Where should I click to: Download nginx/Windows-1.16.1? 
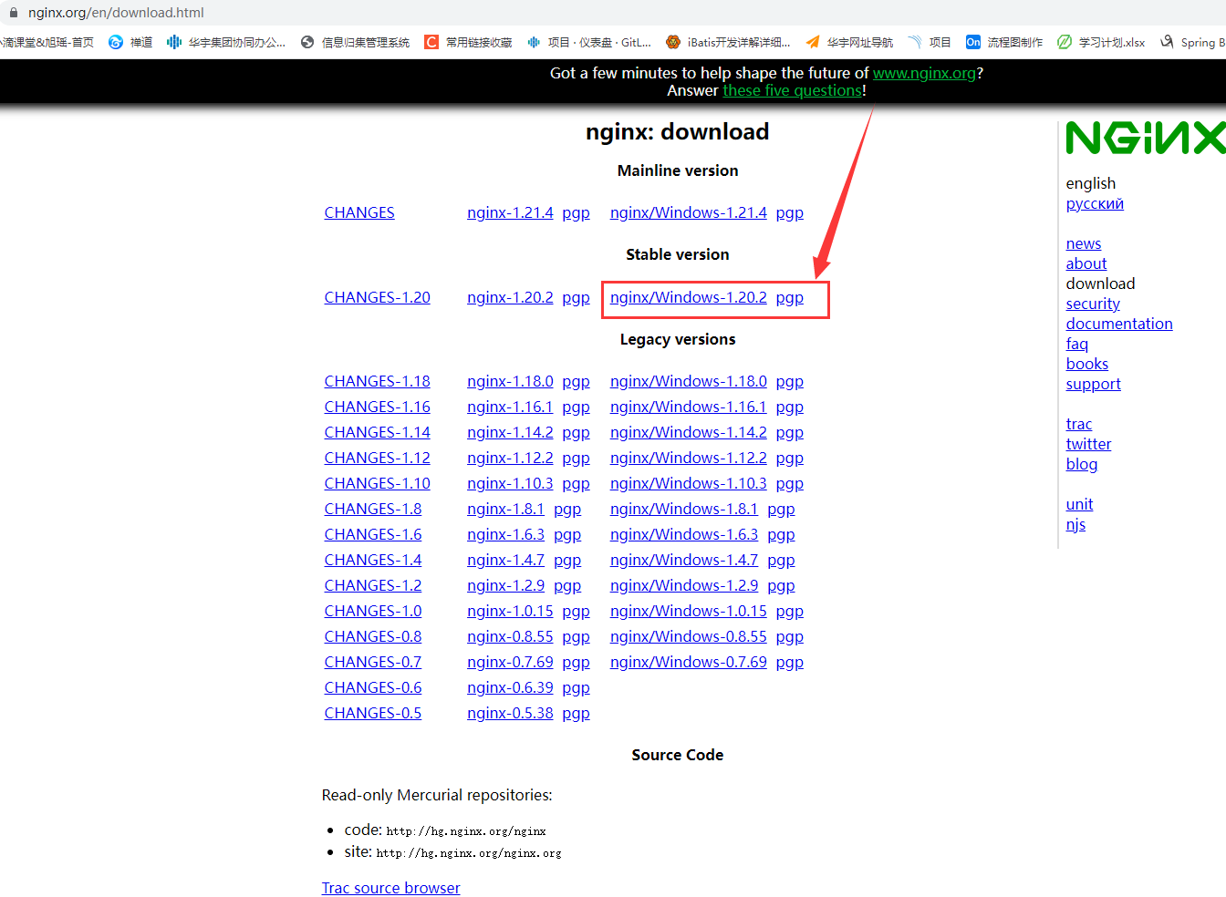689,407
